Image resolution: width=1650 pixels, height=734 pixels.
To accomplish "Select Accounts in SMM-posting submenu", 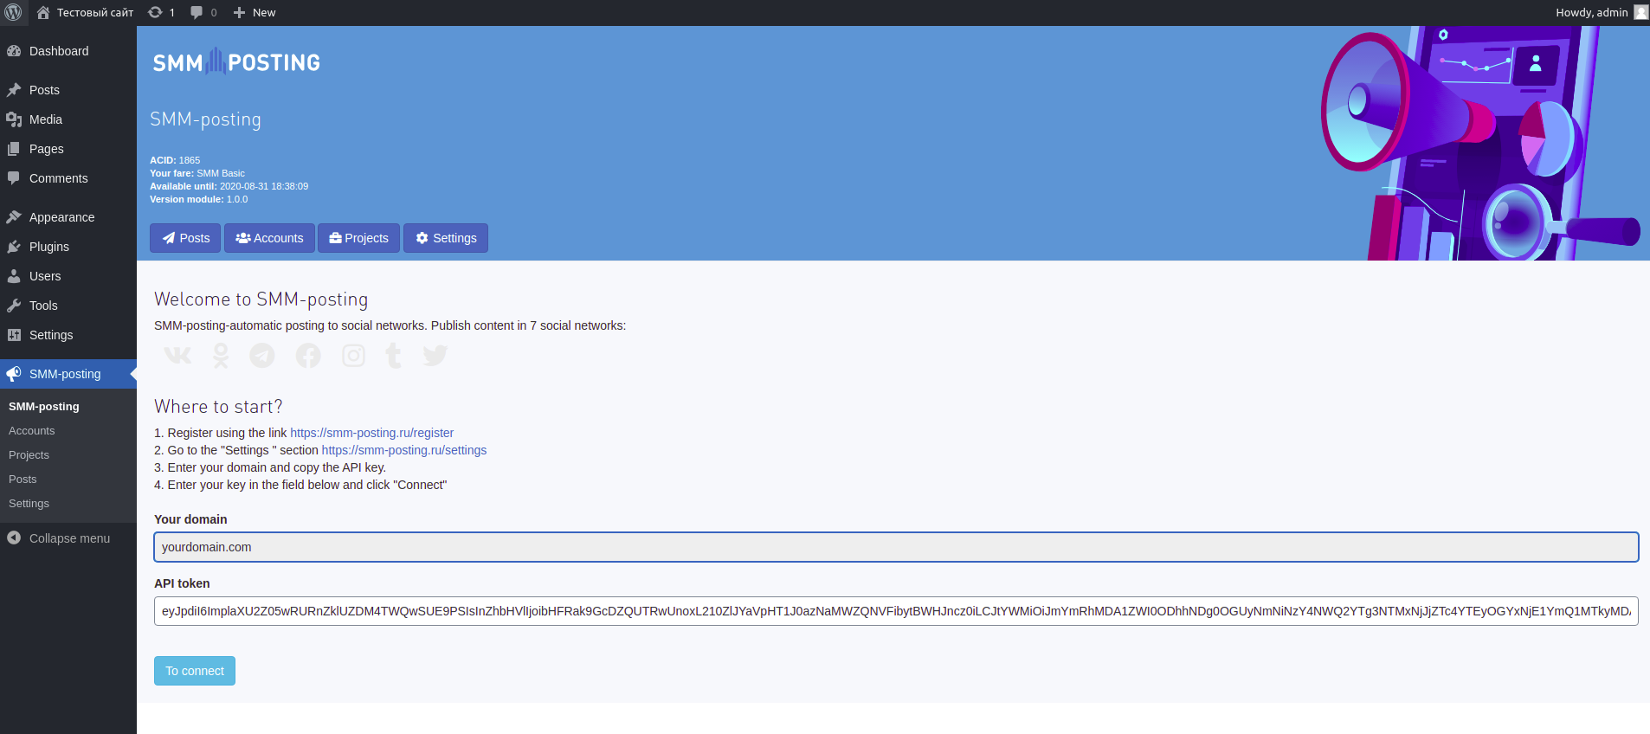I will (x=32, y=430).
